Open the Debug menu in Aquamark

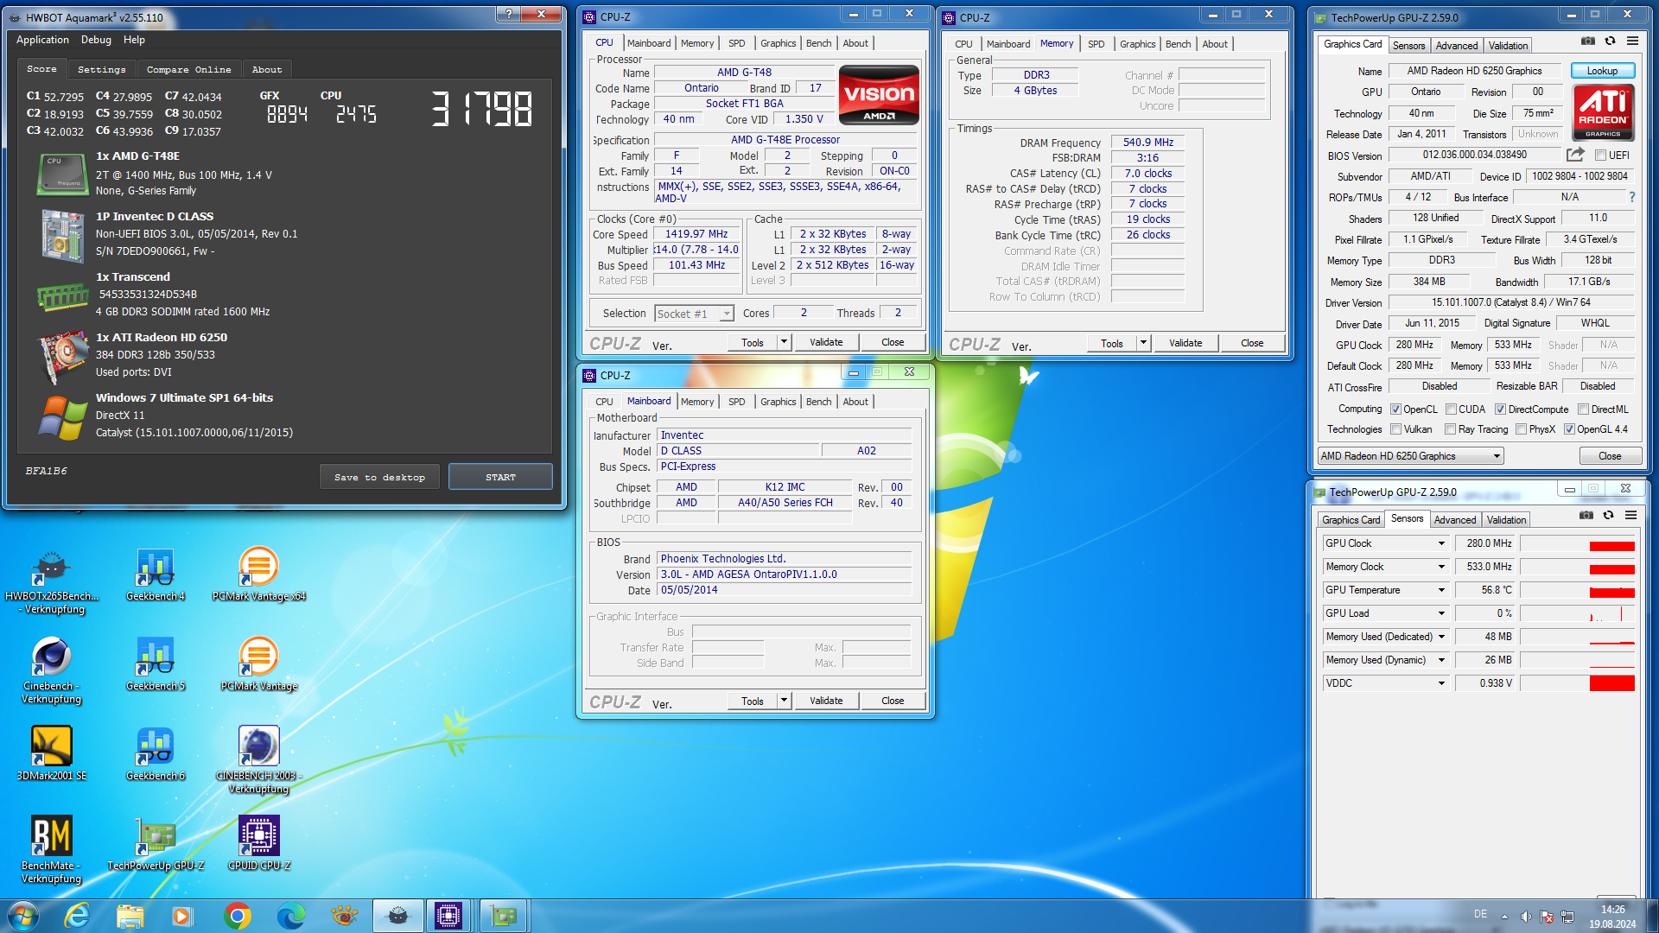[x=96, y=40]
